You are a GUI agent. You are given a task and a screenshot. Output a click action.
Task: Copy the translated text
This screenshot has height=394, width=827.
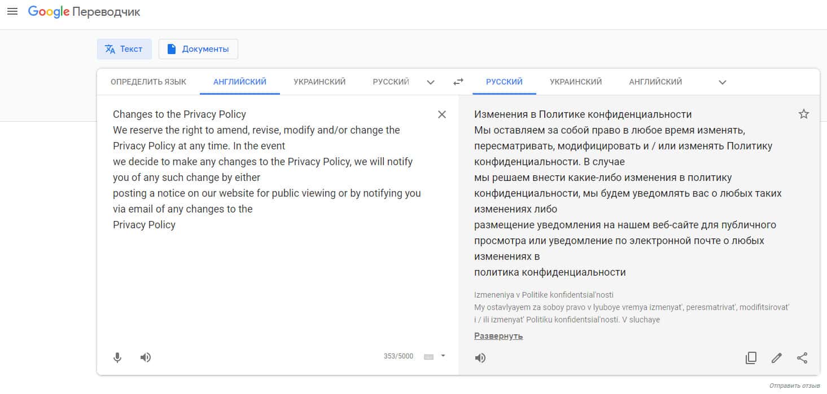point(751,358)
